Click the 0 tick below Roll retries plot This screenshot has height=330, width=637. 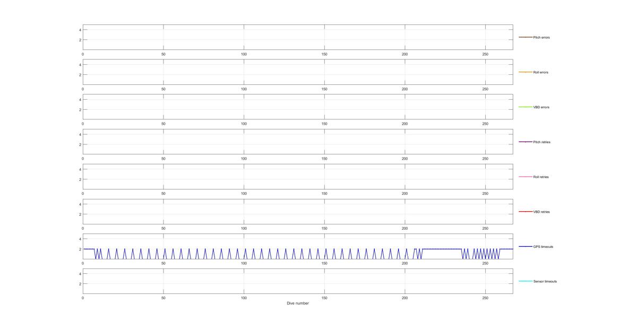(83, 194)
